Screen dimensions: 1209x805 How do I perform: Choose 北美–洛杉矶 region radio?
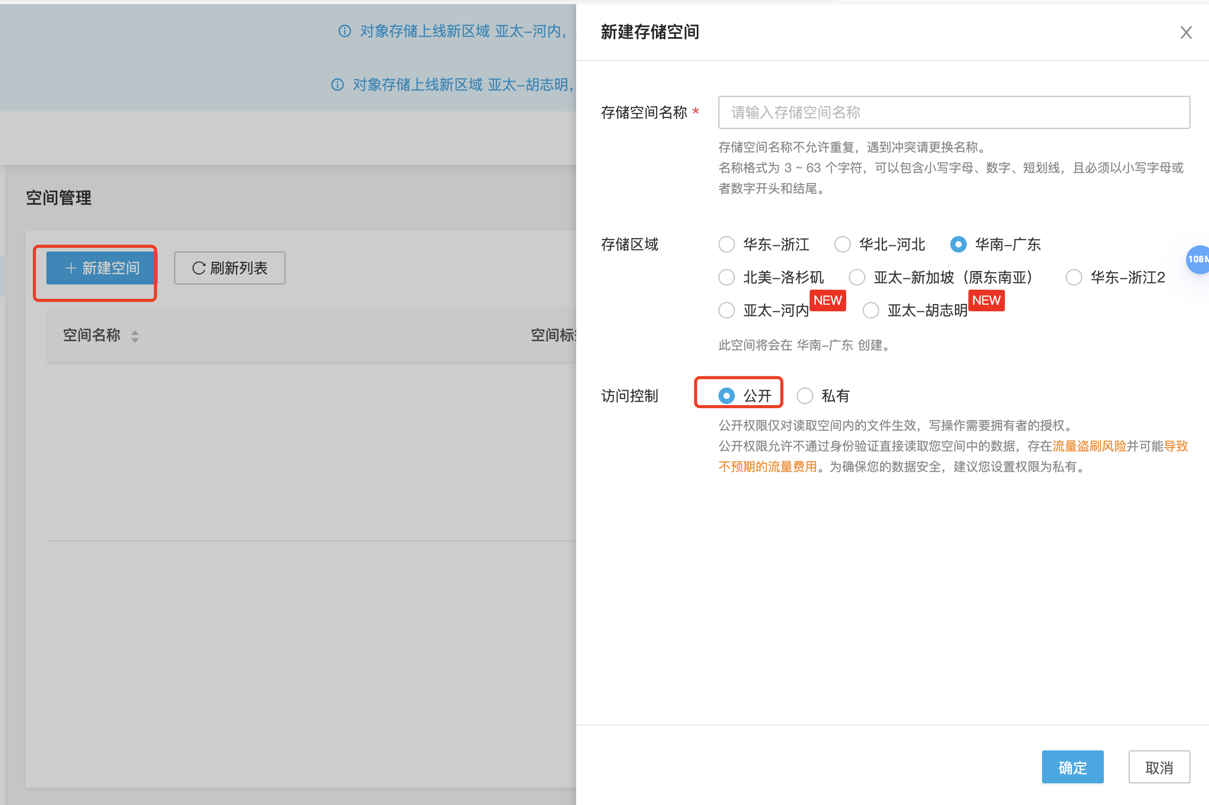pyautogui.click(x=727, y=277)
